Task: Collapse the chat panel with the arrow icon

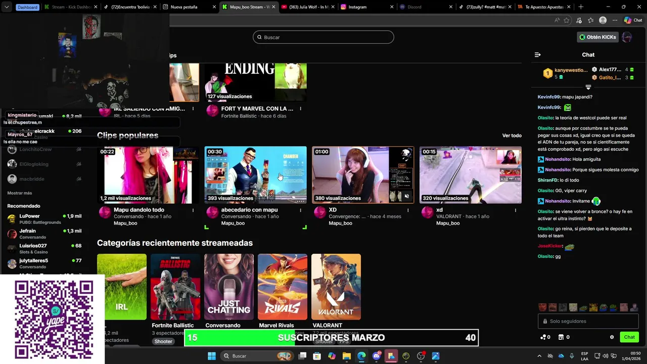Action: point(537,55)
